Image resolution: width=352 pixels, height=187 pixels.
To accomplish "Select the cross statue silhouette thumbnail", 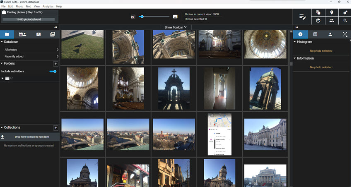I will point(174,89).
